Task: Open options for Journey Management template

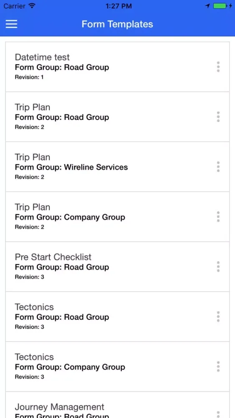Action: [218, 414]
